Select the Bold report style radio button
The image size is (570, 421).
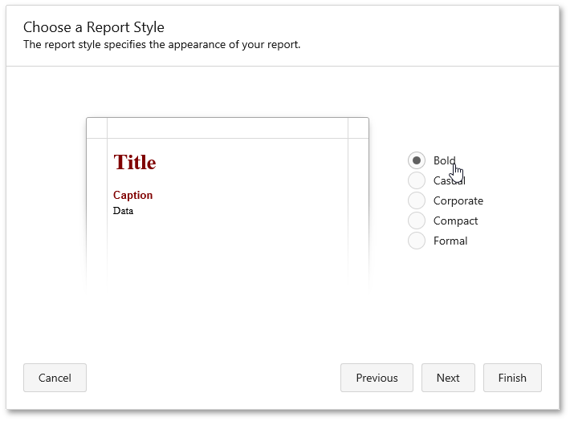(416, 160)
